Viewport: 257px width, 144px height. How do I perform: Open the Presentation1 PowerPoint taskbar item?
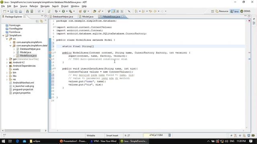point(73,141)
